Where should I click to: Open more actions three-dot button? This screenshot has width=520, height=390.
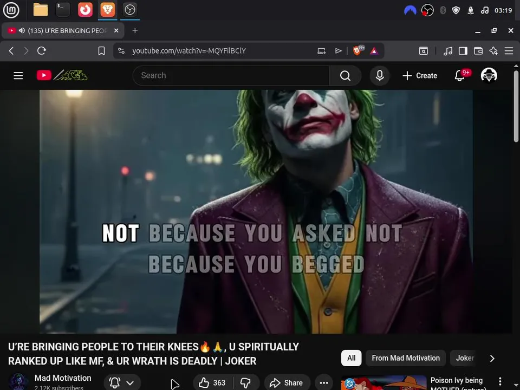324,383
